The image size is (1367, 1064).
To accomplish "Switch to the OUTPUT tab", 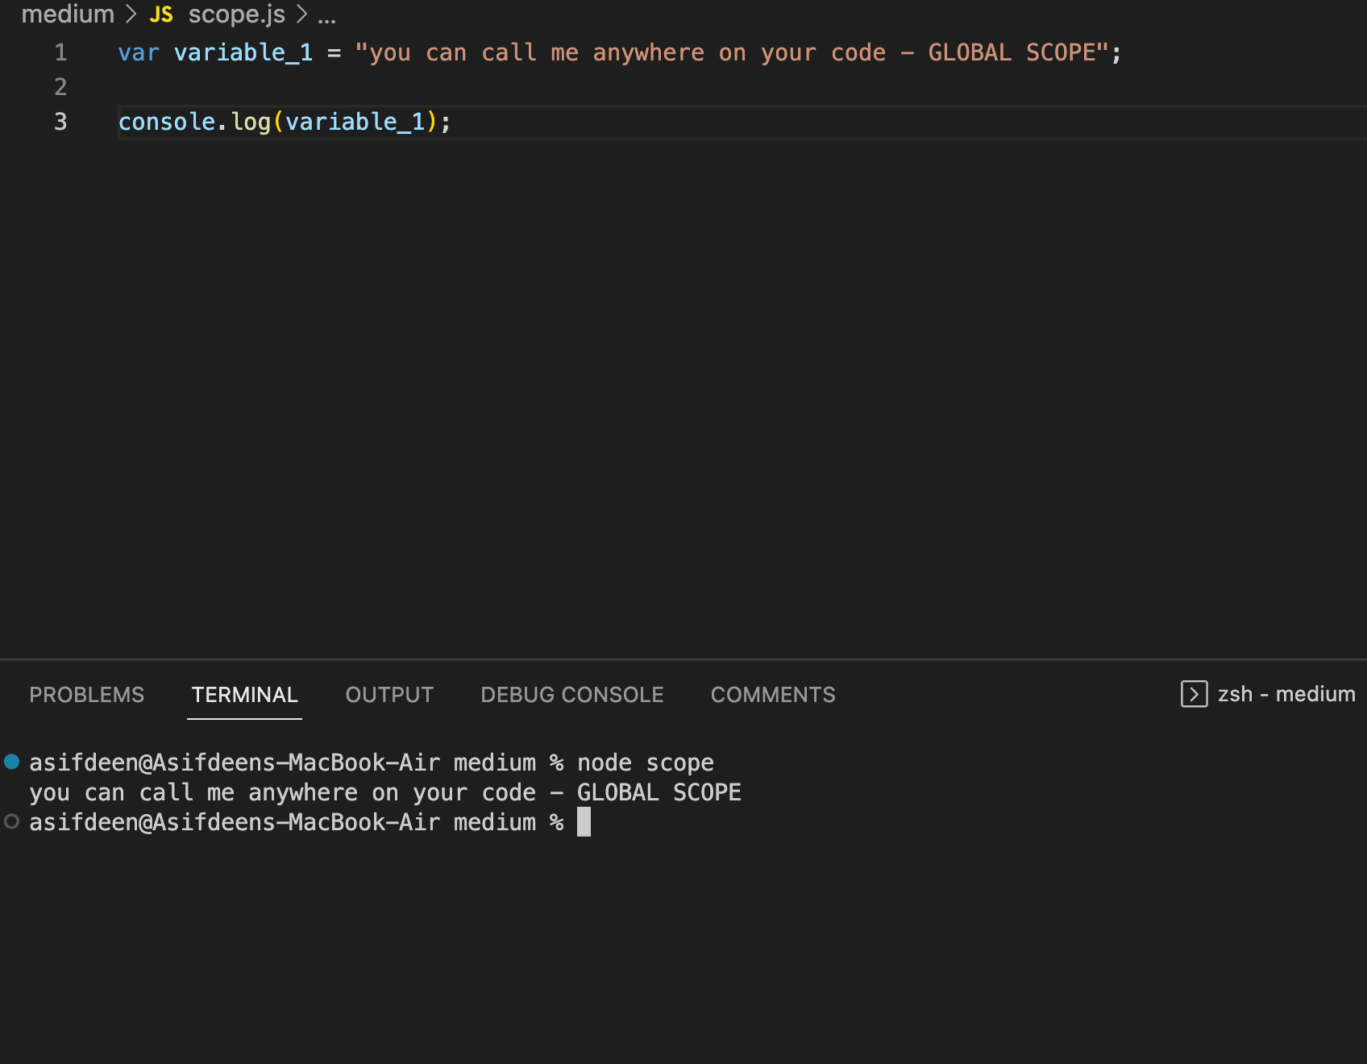I will 389,695.
